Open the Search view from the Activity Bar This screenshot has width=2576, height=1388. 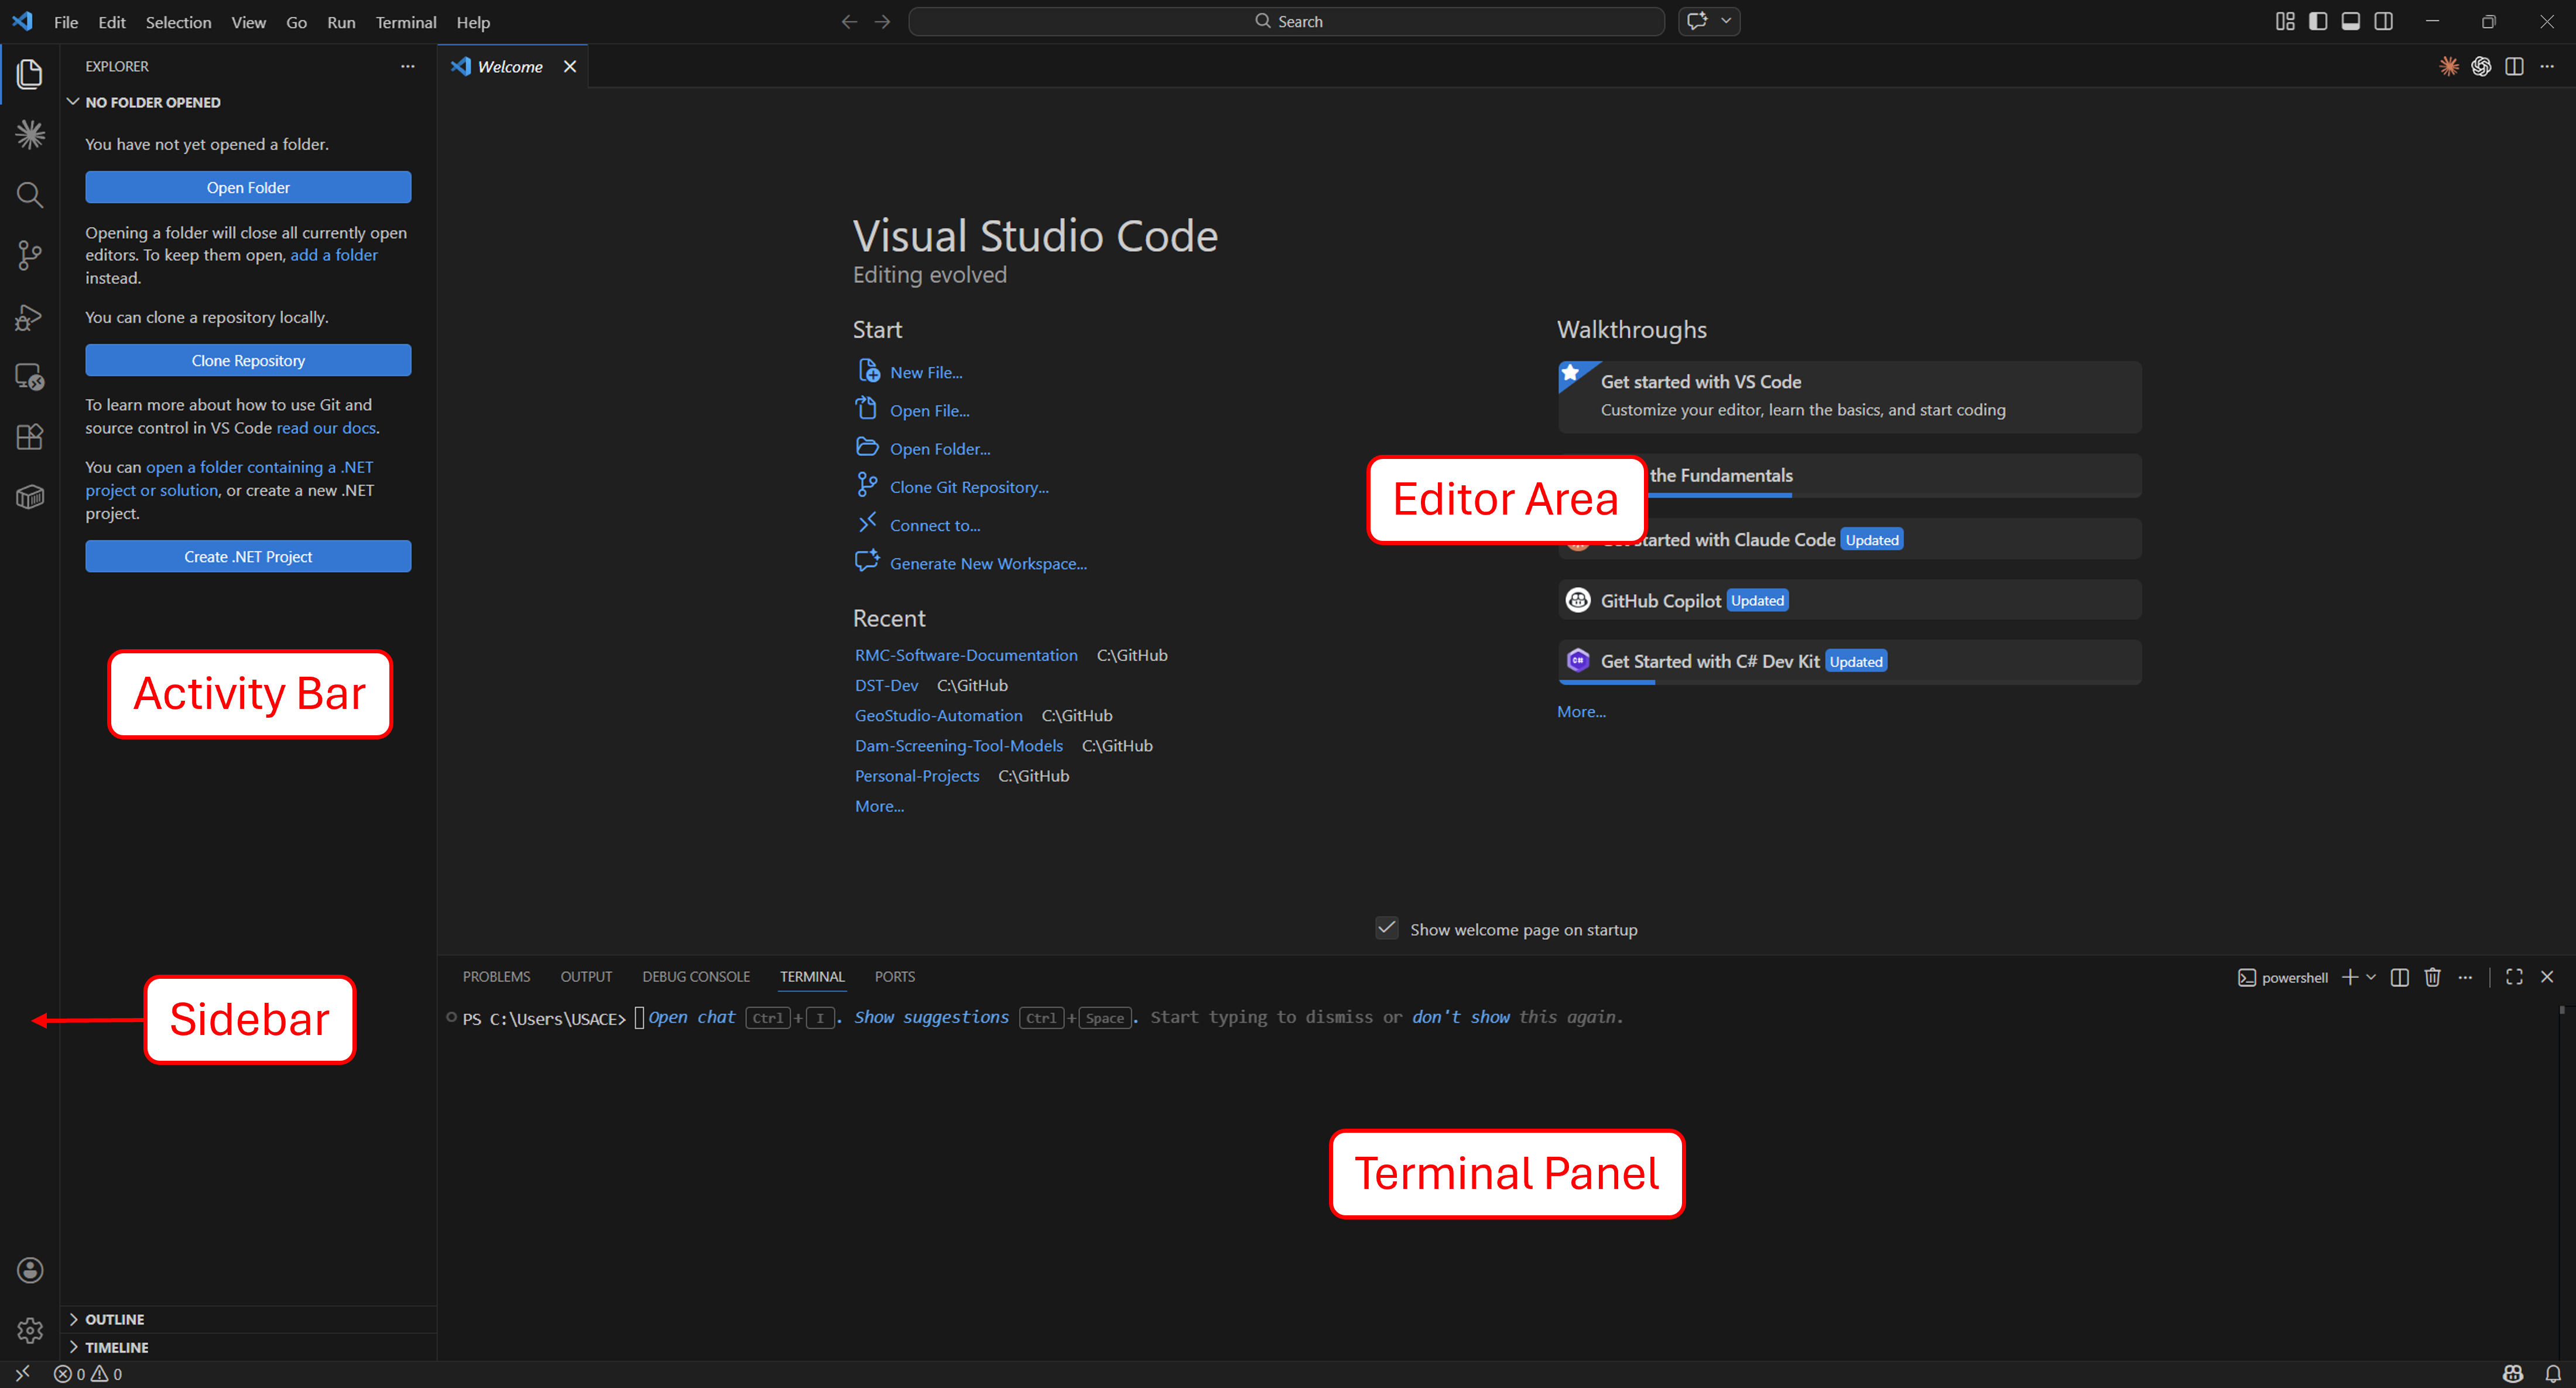point(29,195)
